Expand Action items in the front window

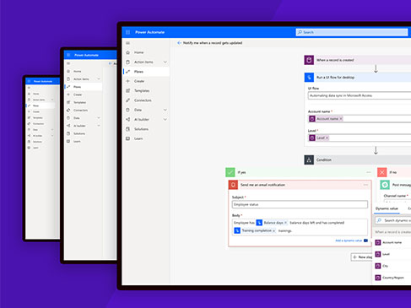tap(165, 62)
